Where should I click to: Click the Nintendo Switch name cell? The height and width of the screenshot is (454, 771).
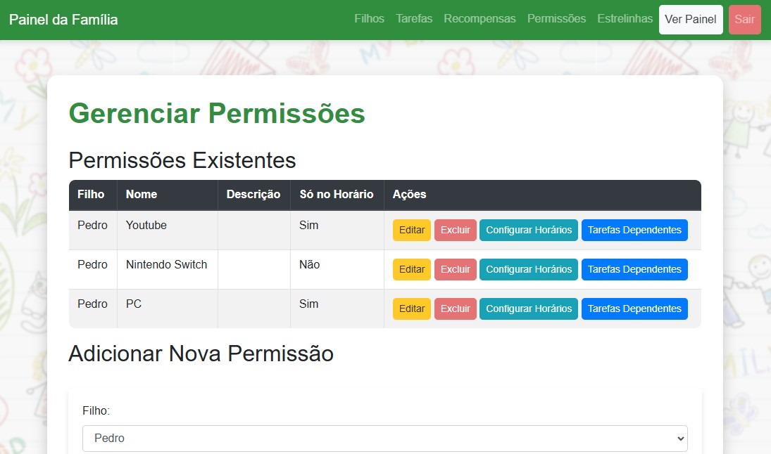pos(167,269)
